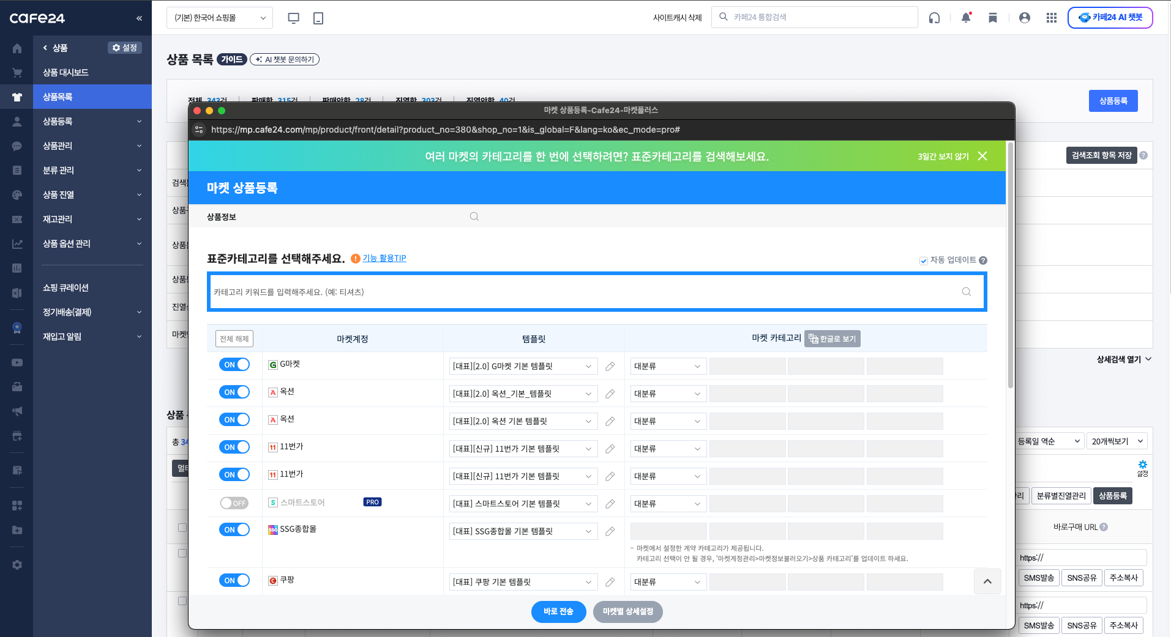Expand the 분류 관리 sidebar menu
The image size is (1171, 637).
92,170
